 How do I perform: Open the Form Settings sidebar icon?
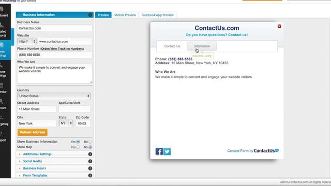pyautogui.click(x=2, y=45)
